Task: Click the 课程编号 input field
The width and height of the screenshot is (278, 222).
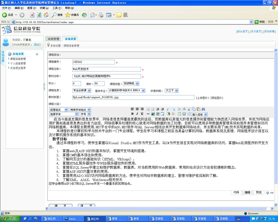Action: point(93,62)
